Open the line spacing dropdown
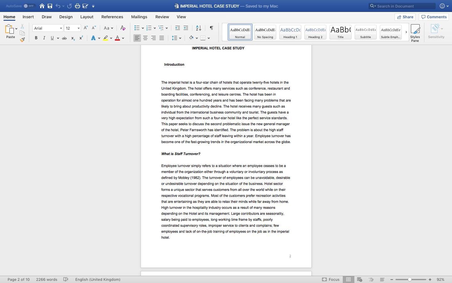 (x=177, y=38)
